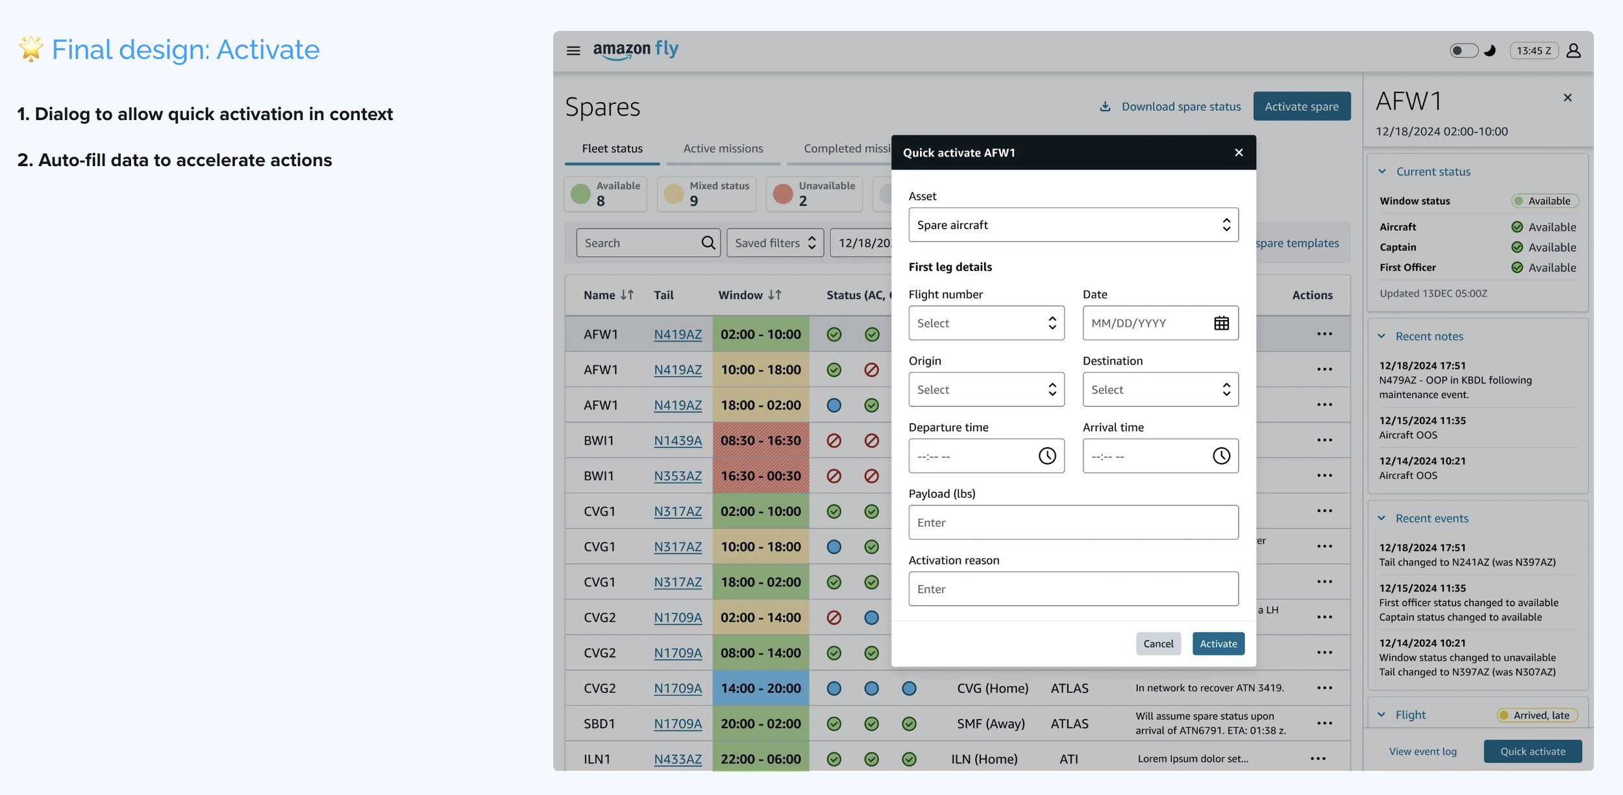The width and height of the screenshot is (1623, 795).
Task: Switch to Active missions tab
Action: click(x=723, y=149)
